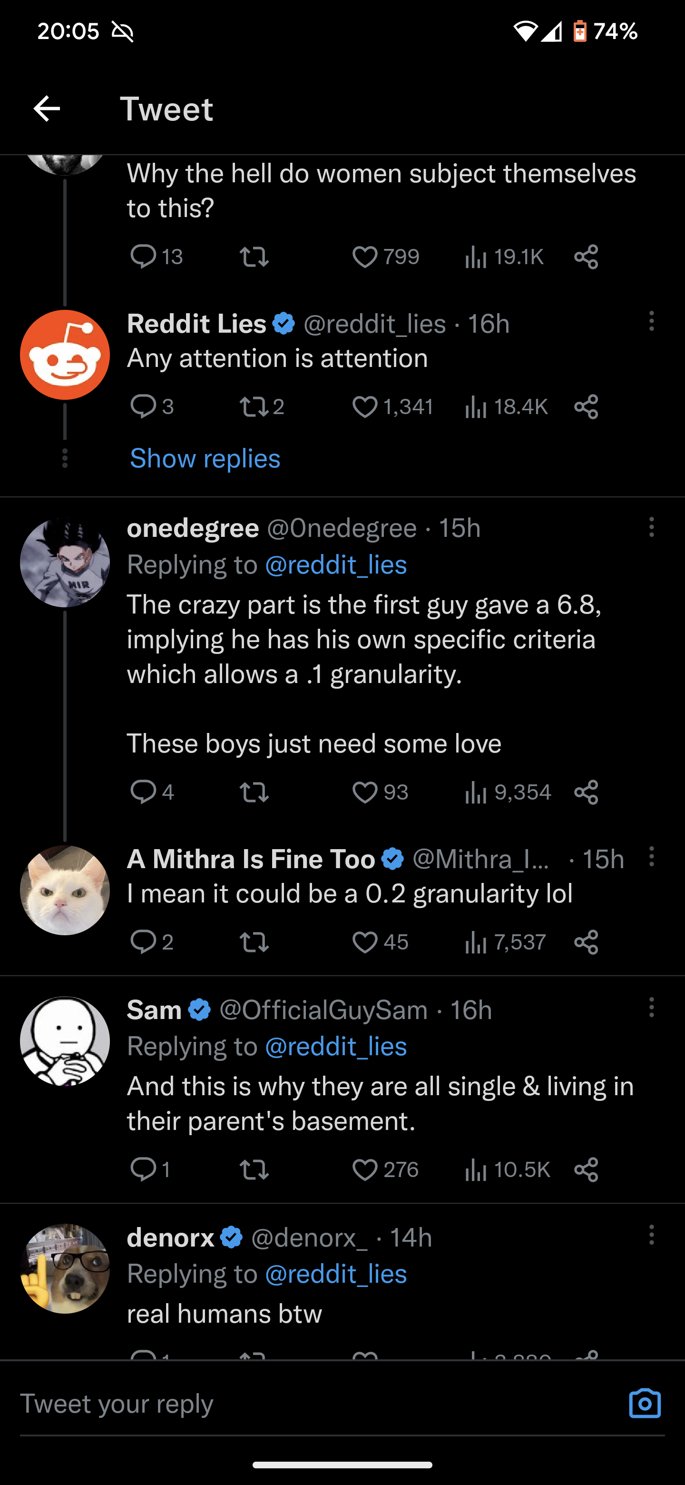Viewport: 685px width, 1485px height.
Task: Open Reddit Lies profile avatar
Action: point(65,355)
